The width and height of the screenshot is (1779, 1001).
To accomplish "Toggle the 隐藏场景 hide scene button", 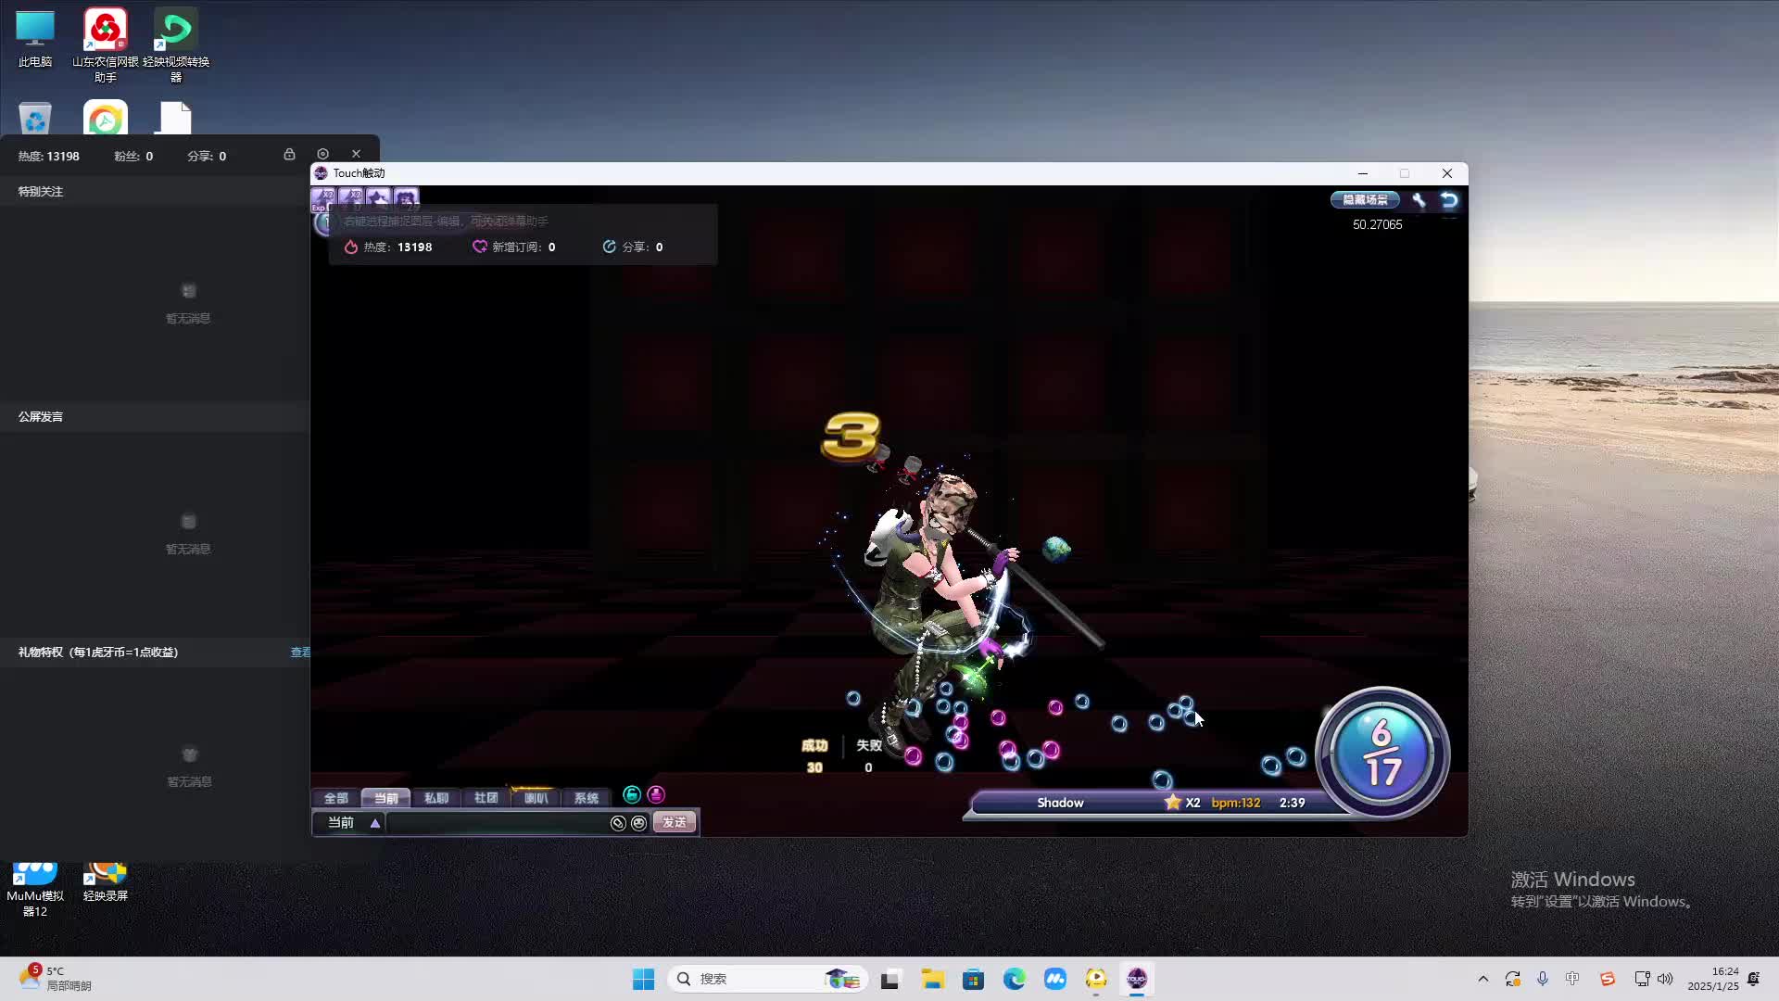I will [1365, 200].
